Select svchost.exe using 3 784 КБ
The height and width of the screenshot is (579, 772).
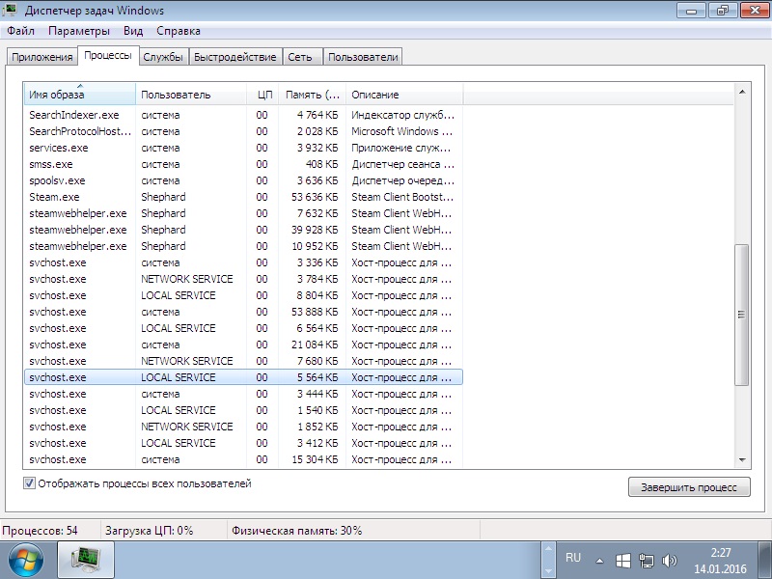click(243, 279)
